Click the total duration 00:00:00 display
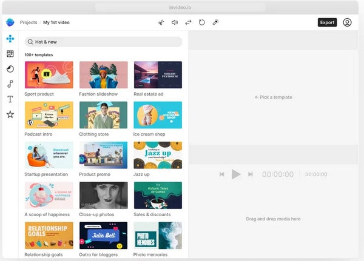Image resolution: width=364 pixels, height=261 pixels. [x=316, y=174]
